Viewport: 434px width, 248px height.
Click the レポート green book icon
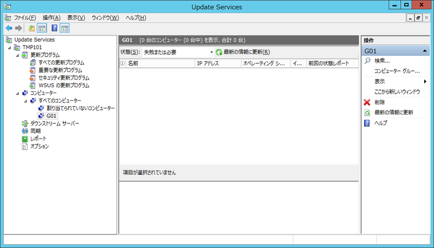(24, 139)
